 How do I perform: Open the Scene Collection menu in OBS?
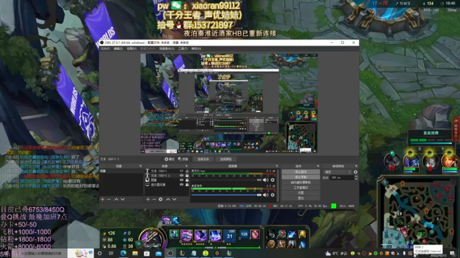coord(167,49)
